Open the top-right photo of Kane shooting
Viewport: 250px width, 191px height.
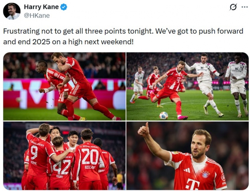(187, 86)
